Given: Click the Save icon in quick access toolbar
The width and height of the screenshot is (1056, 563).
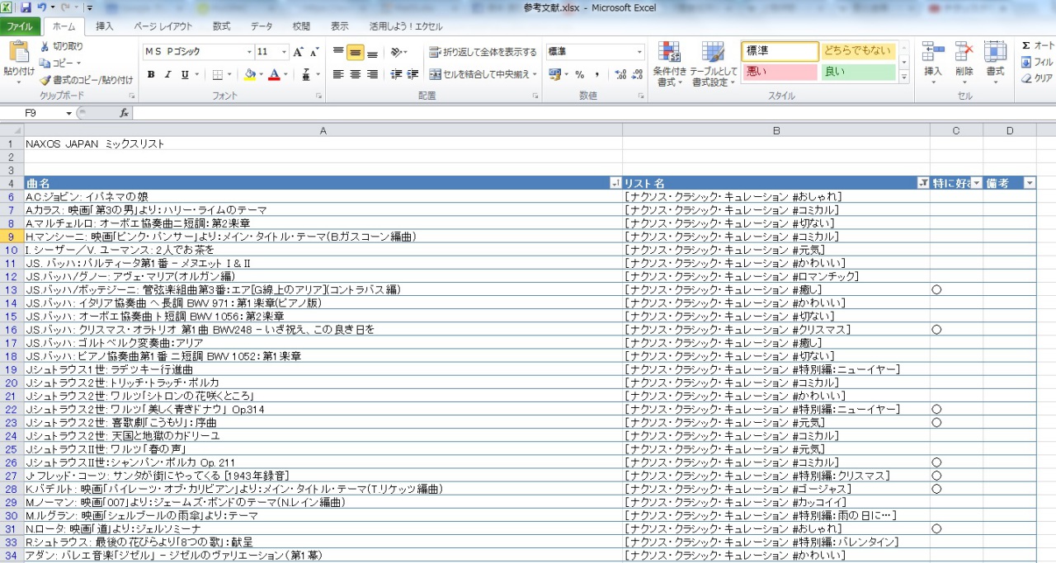Looking at the screenshot, I should [26, 7].
